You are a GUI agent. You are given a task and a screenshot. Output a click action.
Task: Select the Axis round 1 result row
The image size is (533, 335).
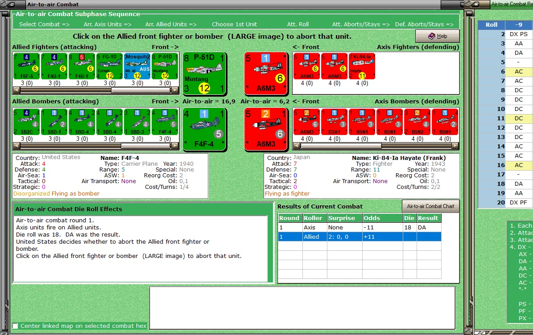coord(359,227)
